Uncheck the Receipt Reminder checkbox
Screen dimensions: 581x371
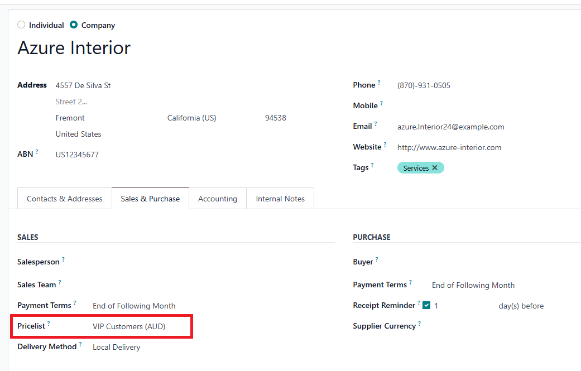pyautogui.click(x=426, y=306)
